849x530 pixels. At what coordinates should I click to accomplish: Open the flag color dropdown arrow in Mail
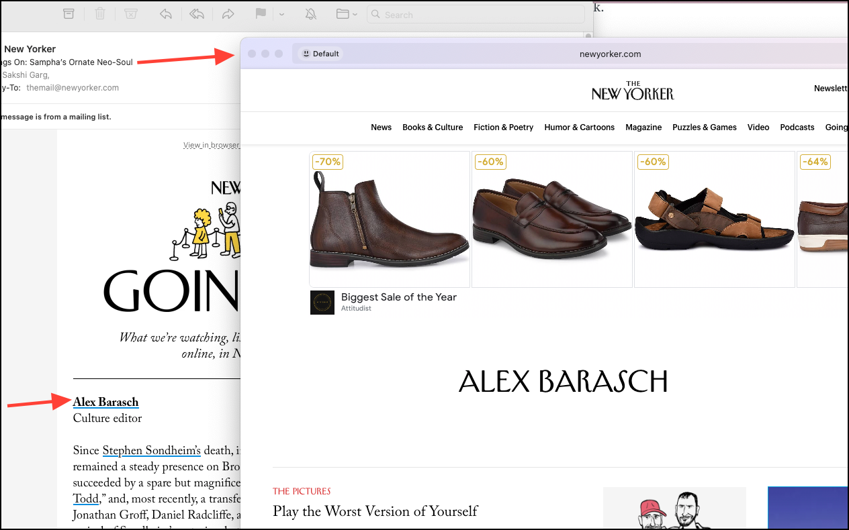281,14
